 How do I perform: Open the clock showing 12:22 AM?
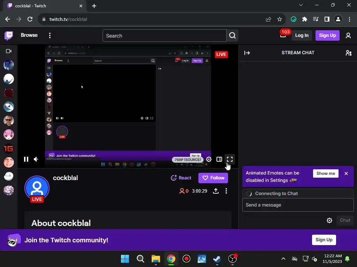point(332,259)
